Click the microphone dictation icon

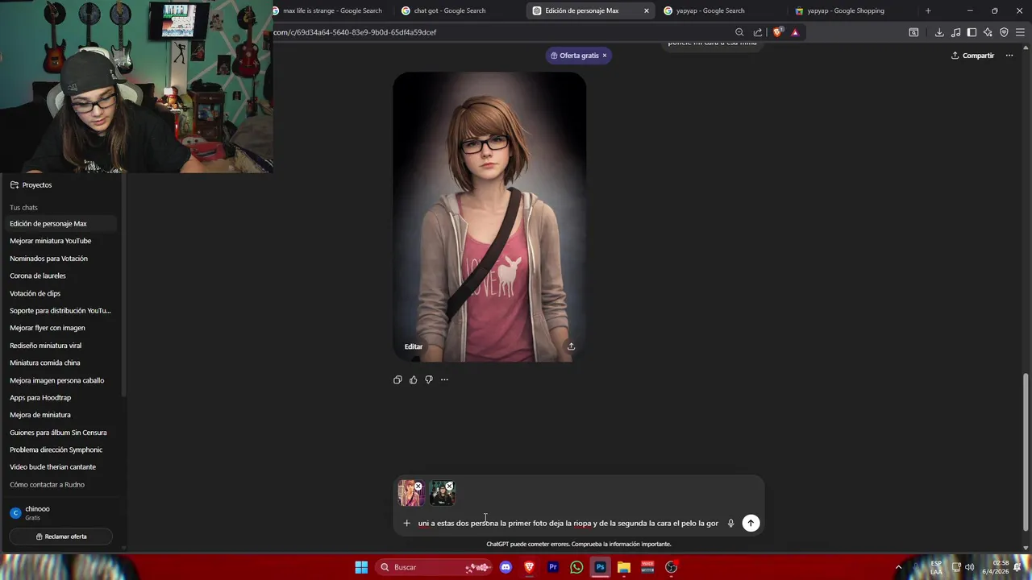pyautogui.click(x=730, y=523)
